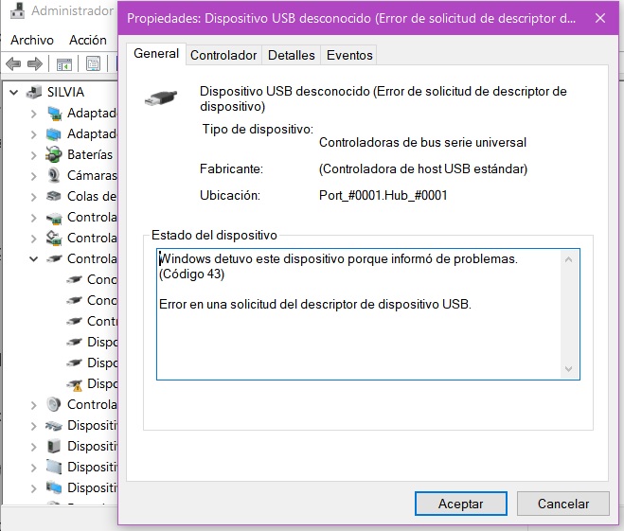Switch to the Detalles tab

[291, 55]
